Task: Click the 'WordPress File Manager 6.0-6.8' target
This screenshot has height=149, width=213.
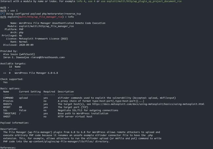Action: click(36, 73)
